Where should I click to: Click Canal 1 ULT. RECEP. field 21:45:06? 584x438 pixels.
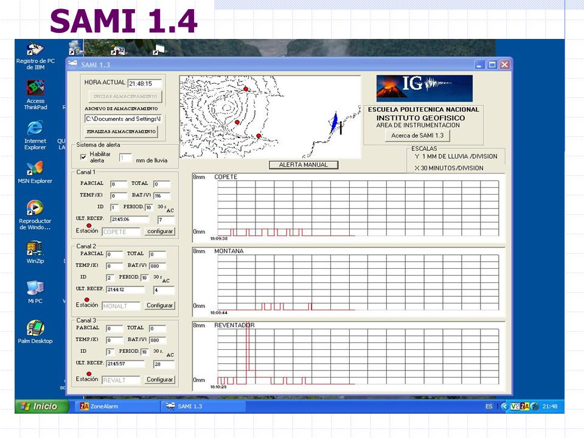tap(130, 220)
